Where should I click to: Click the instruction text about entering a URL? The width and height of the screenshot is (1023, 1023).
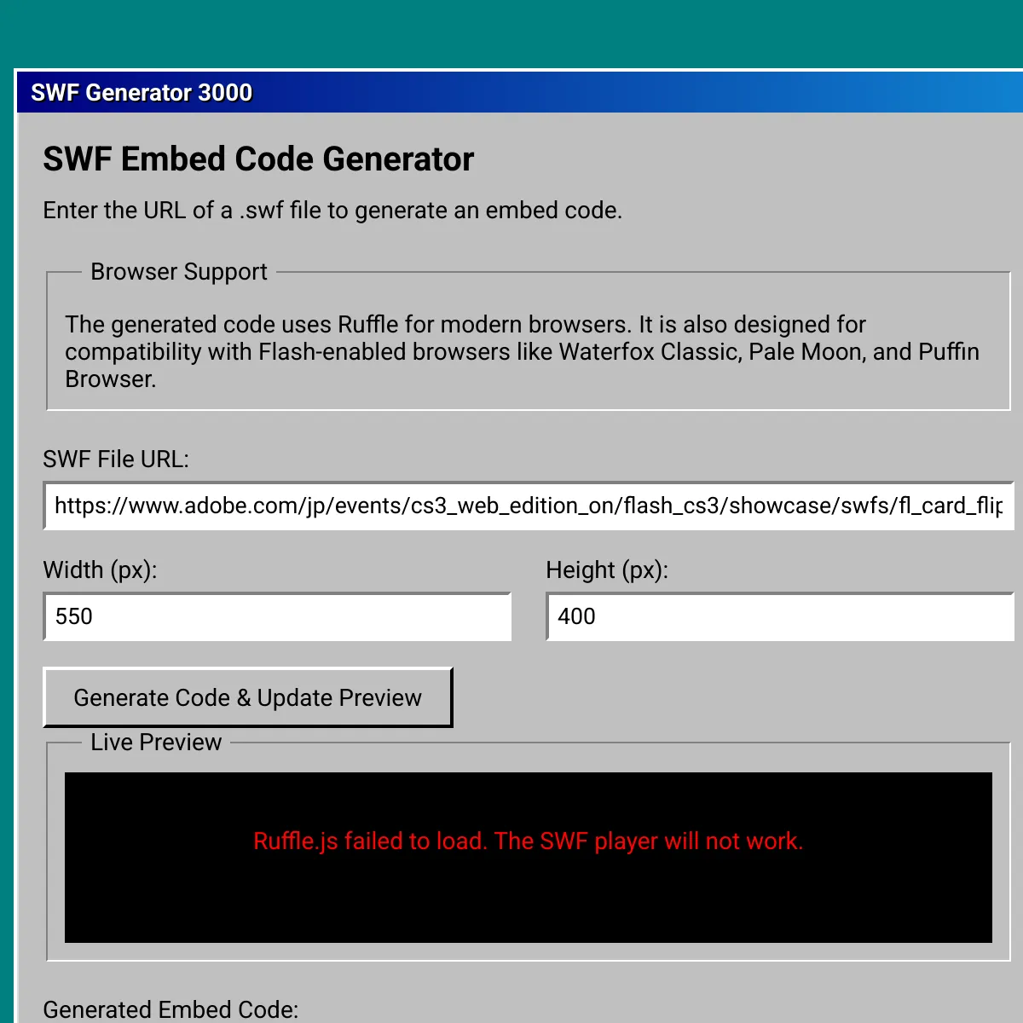(332, 210)
